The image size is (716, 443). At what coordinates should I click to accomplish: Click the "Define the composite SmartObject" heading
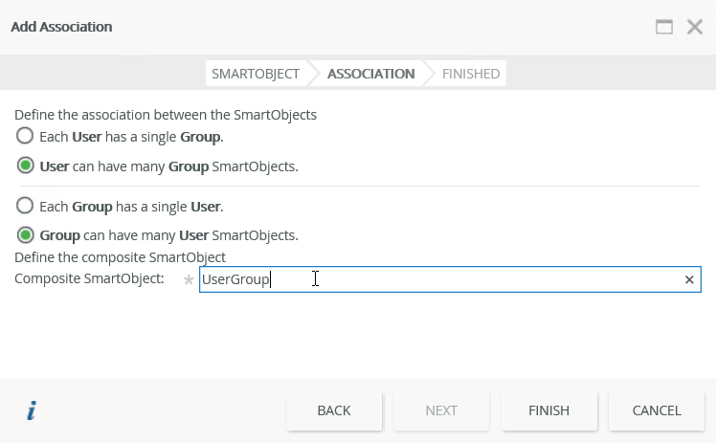120,256
